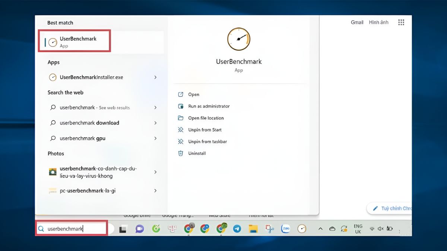Screen dimensions: 447x251
Task: Click the UserBenchmarkInstaller.exe app icon
Action: [53, 77]
